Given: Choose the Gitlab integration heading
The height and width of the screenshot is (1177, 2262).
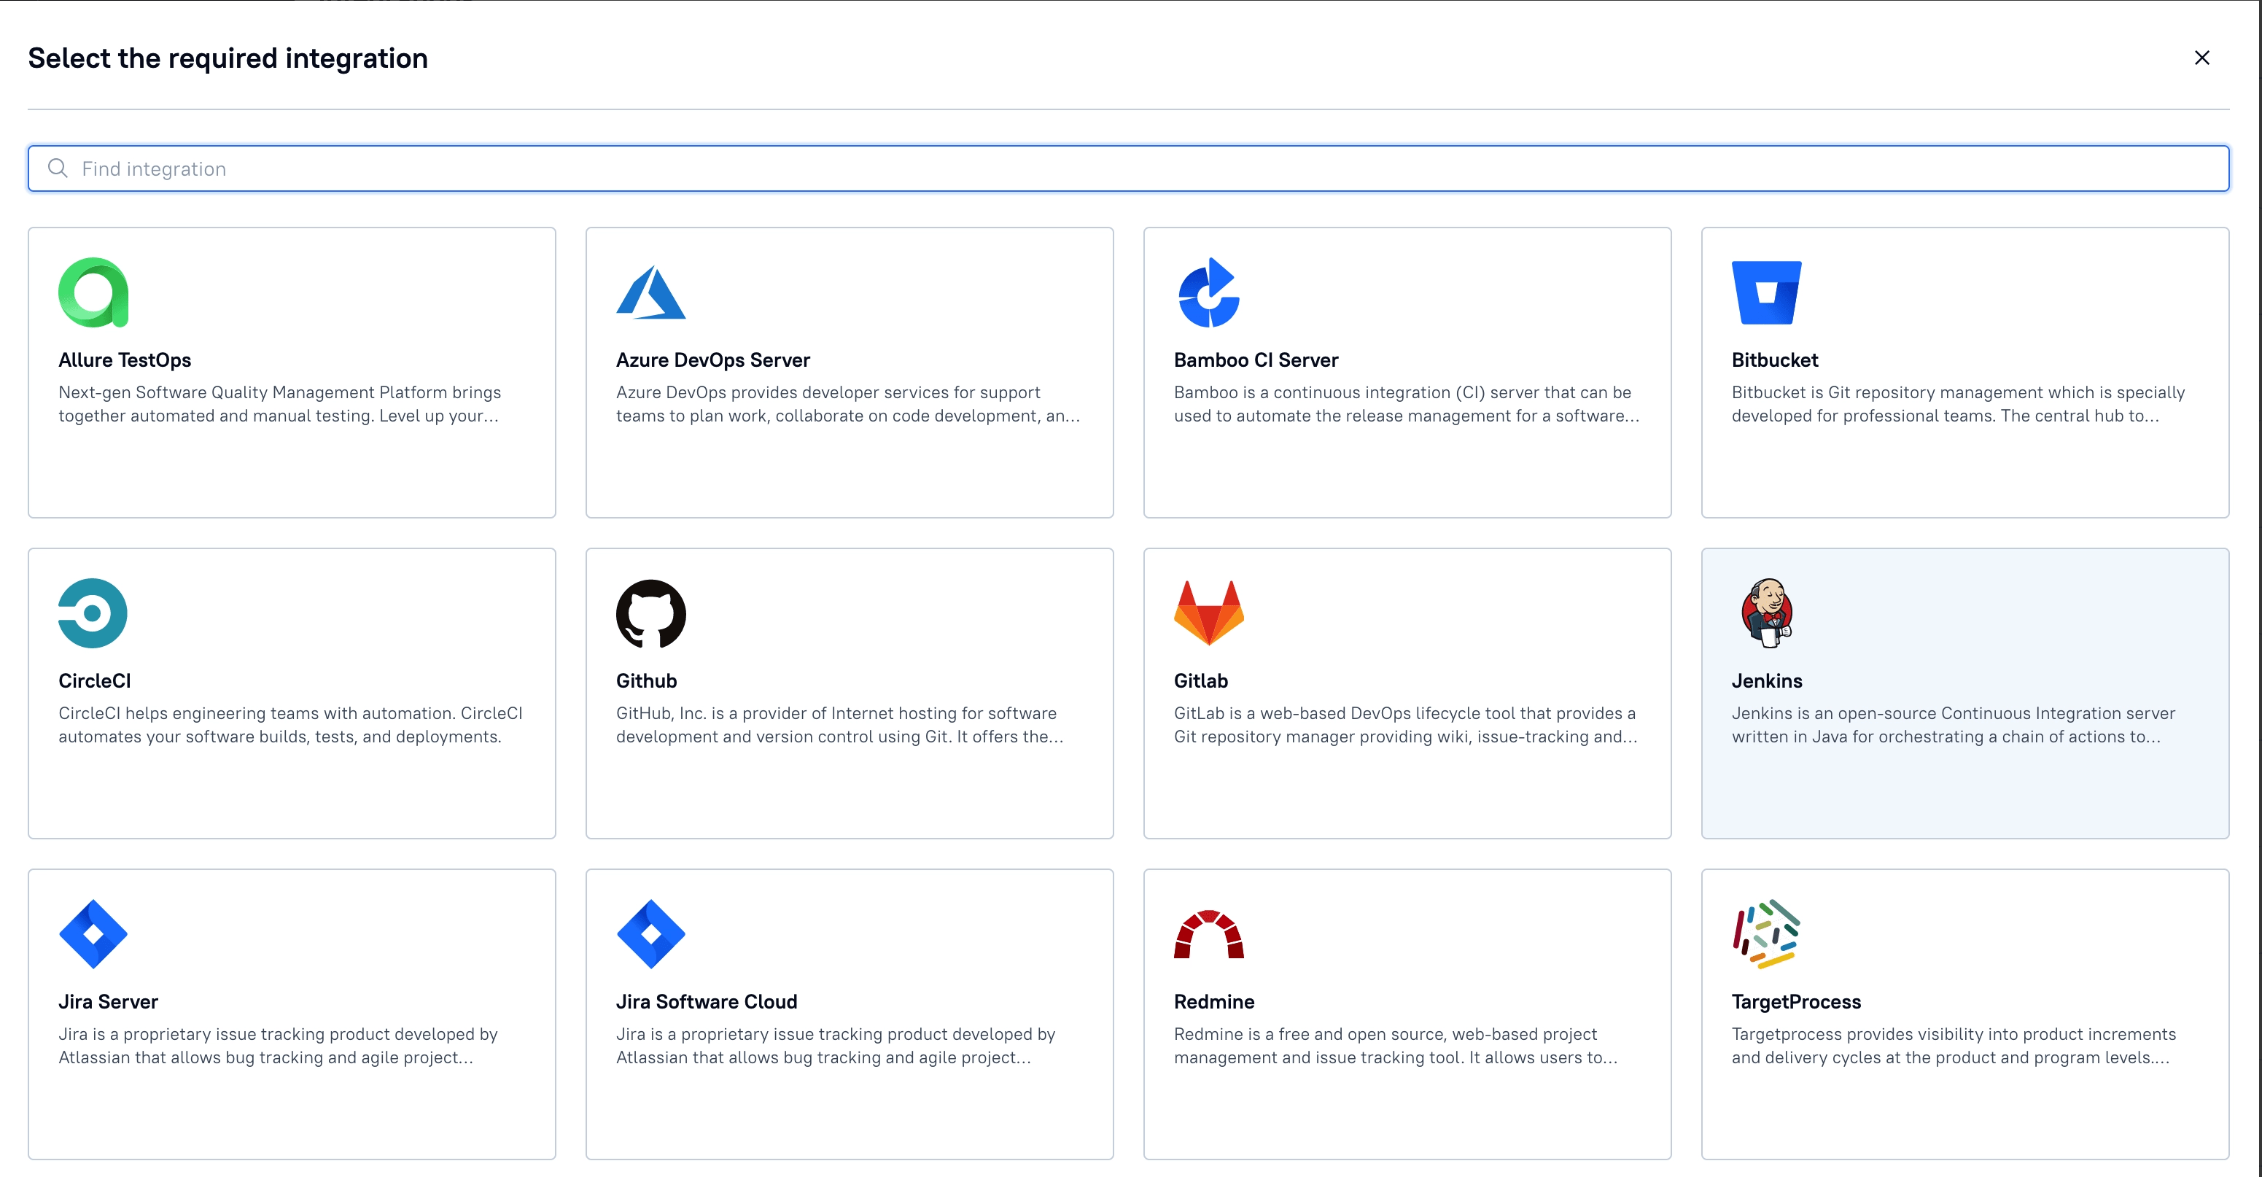Looking at the screenshot, I should 1200,680.
